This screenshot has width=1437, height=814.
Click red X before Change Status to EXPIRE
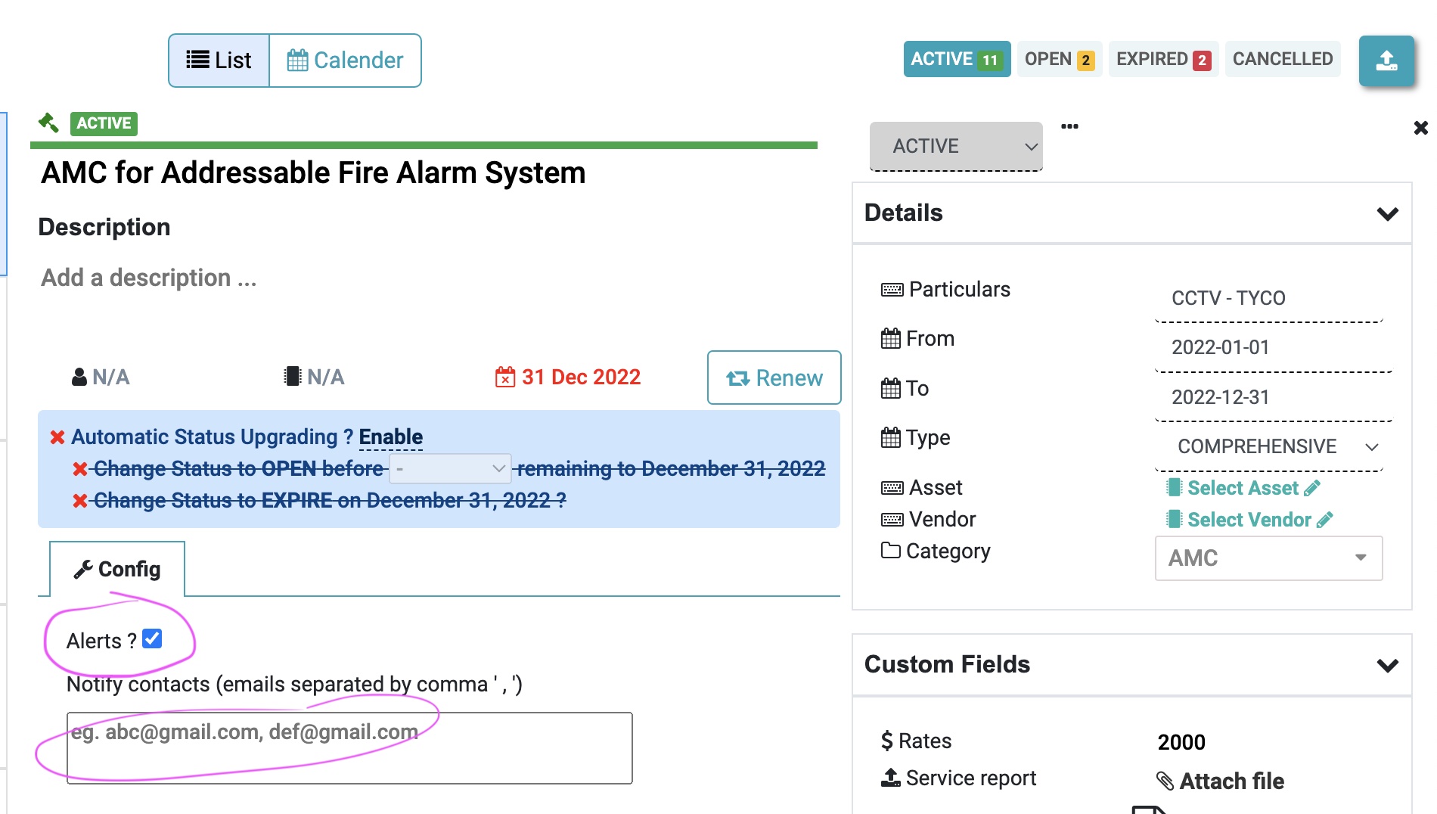click(80, 501)
